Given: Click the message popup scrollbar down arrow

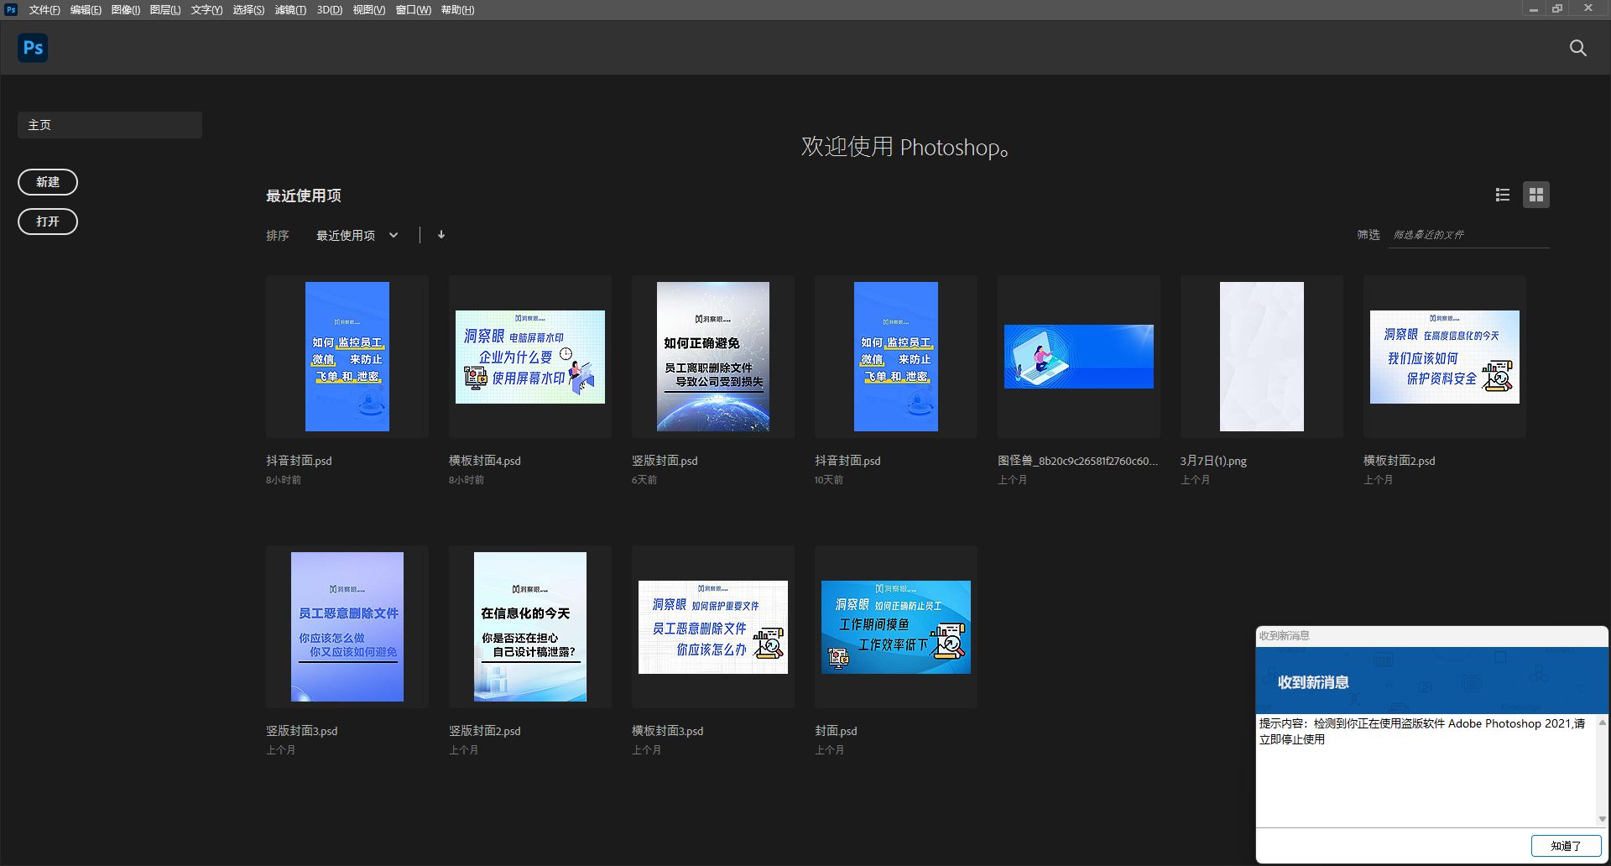Looking at the screenshot, I should click(1602, 819).
